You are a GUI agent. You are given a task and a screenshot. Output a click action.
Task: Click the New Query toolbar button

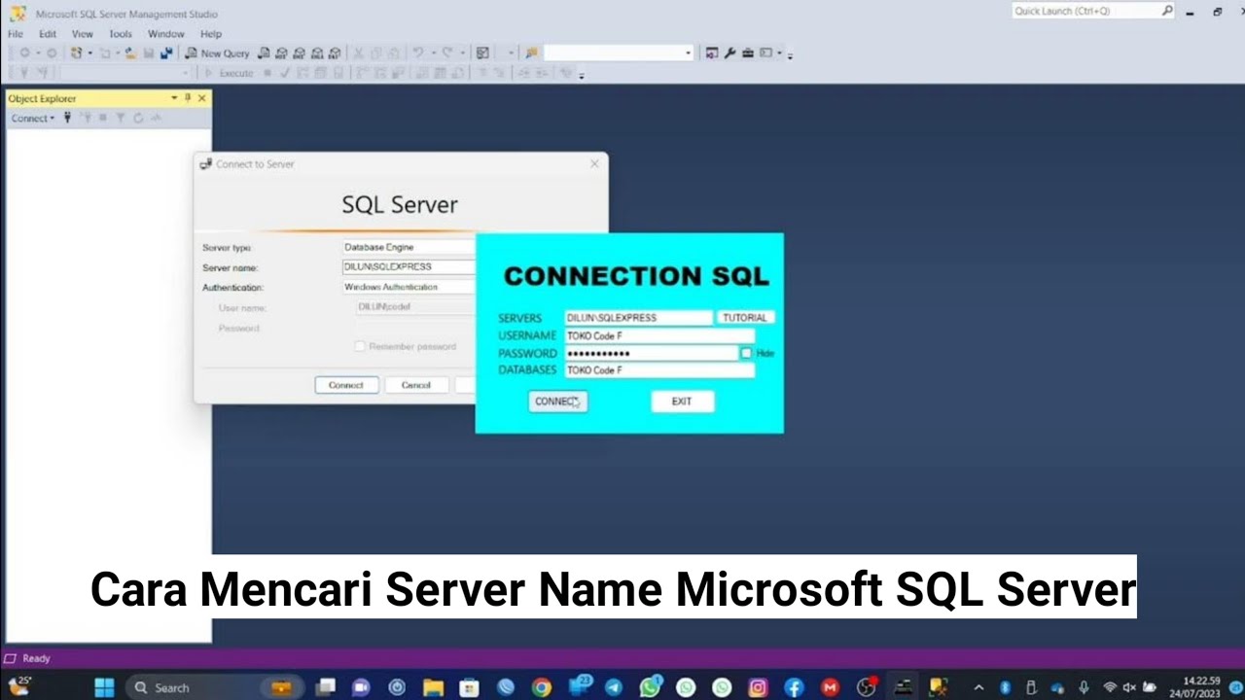click(217, 53)
